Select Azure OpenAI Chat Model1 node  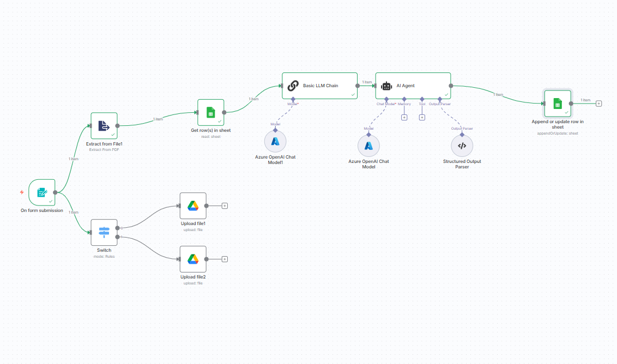(275, 142)
